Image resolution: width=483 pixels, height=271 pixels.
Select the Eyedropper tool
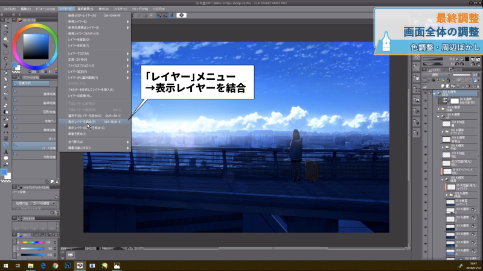click(x=5, y=66)
